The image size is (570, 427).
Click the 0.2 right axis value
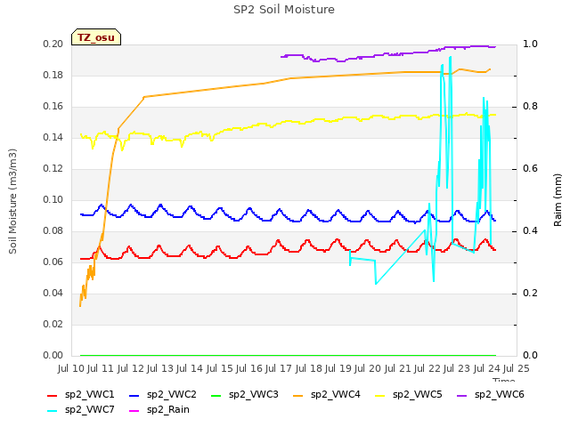coord(530,294)
